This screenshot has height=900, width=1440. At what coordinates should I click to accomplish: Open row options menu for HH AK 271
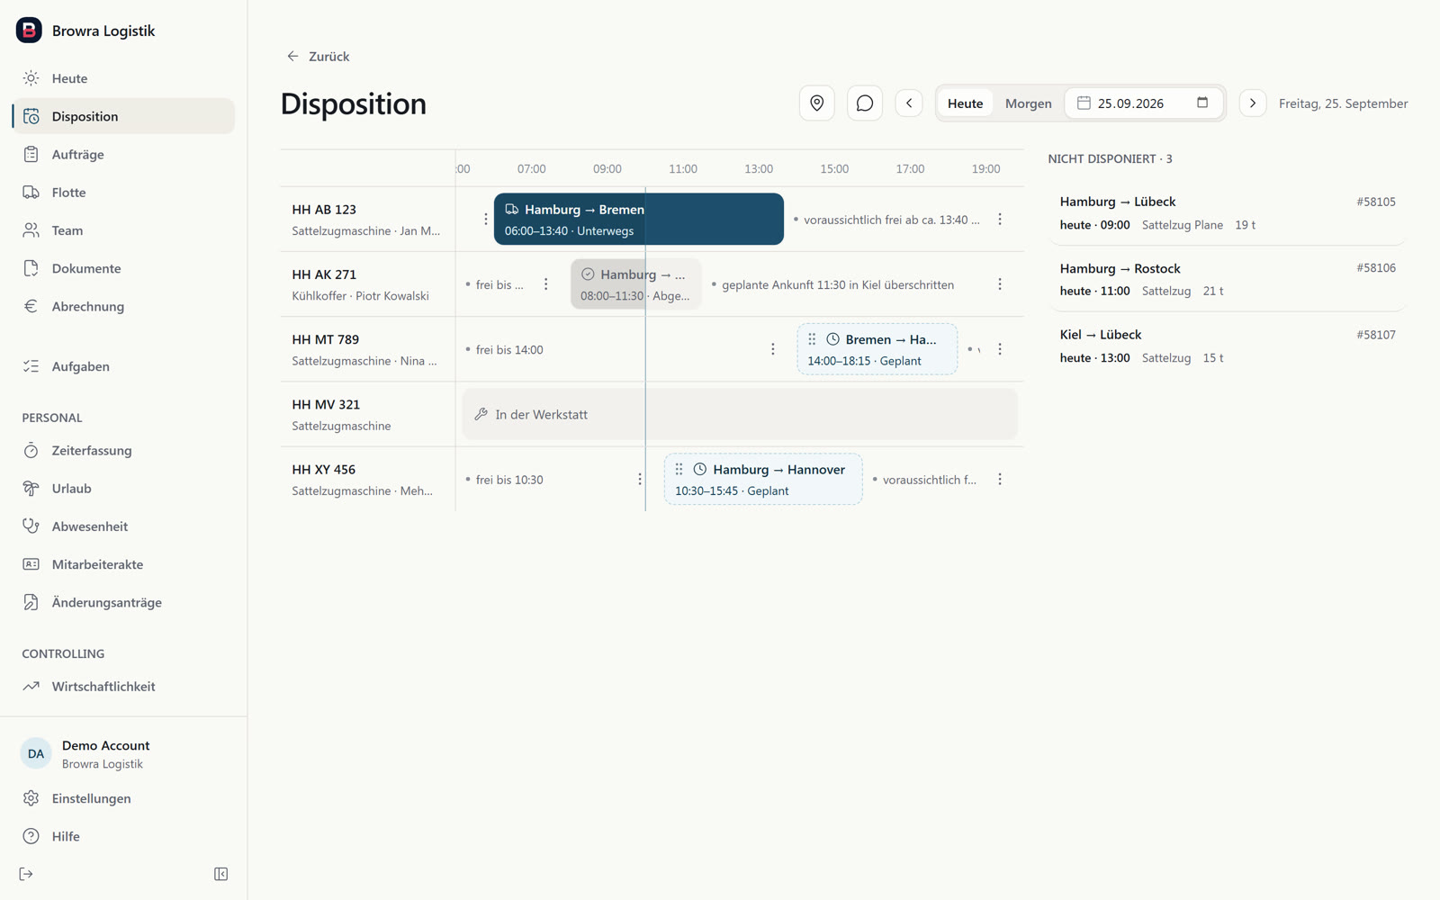[999, 284]
